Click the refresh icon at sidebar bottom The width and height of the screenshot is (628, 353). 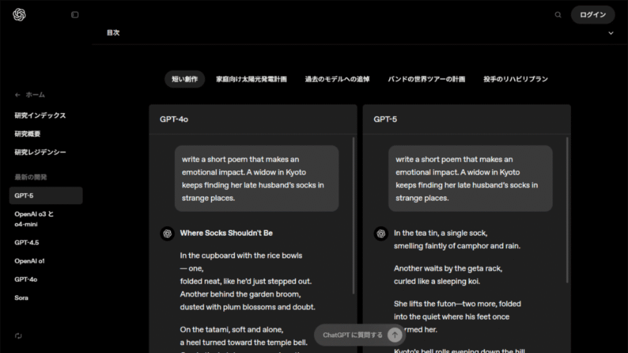coord(18,336)
